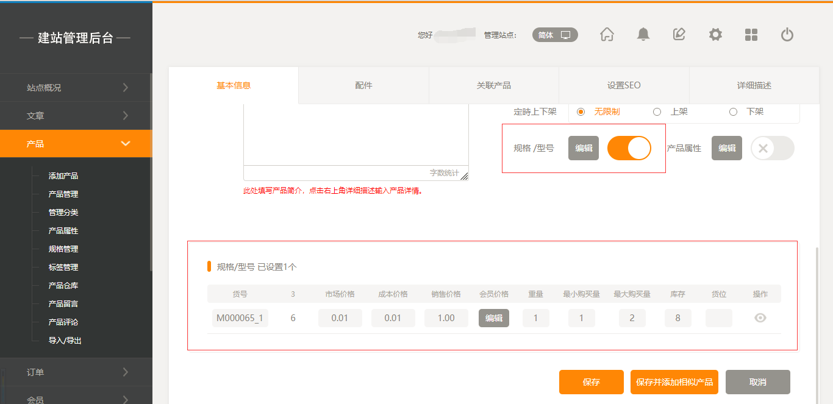Screen dimensions: 833x404
Task: Click 保存并添加相似产品 button
Action: tap(674, 382)
